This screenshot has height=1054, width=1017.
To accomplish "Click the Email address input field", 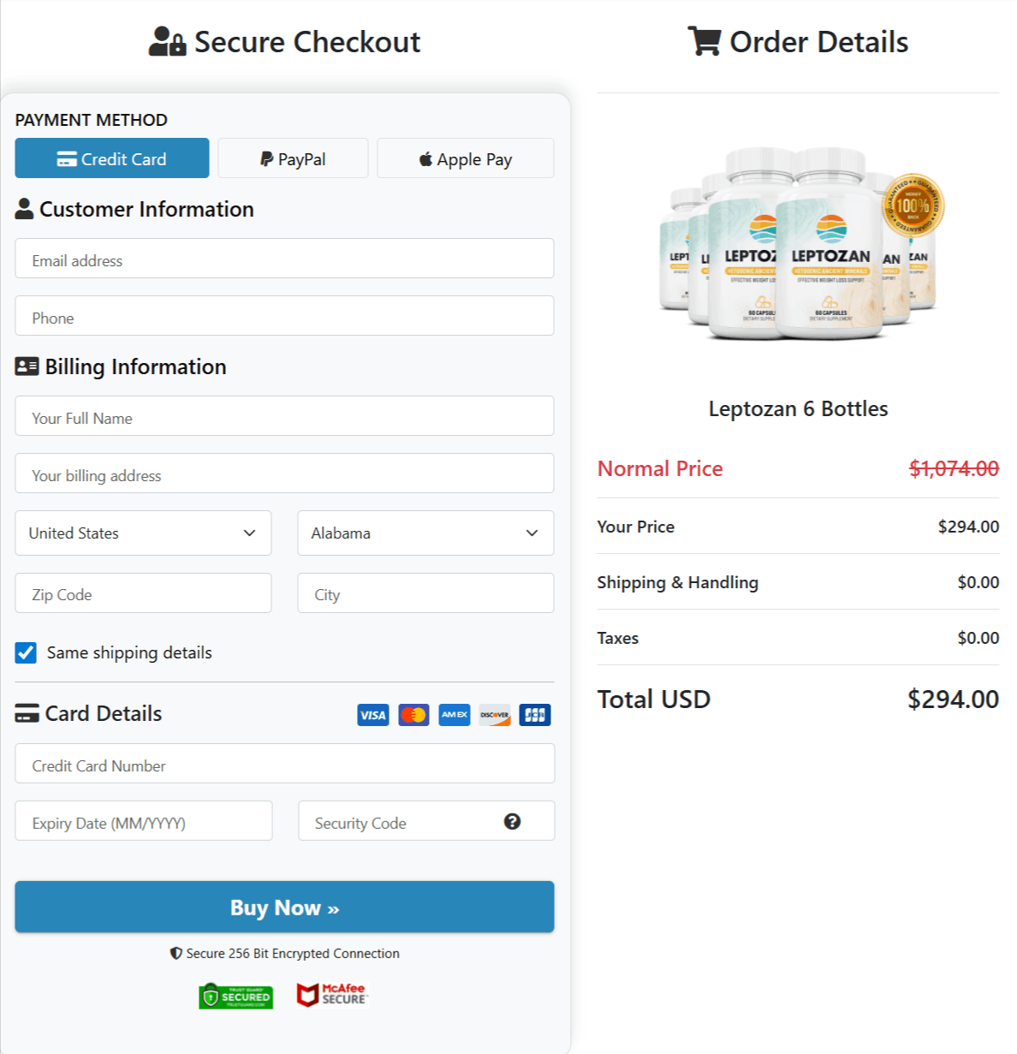I will point(284,259).
